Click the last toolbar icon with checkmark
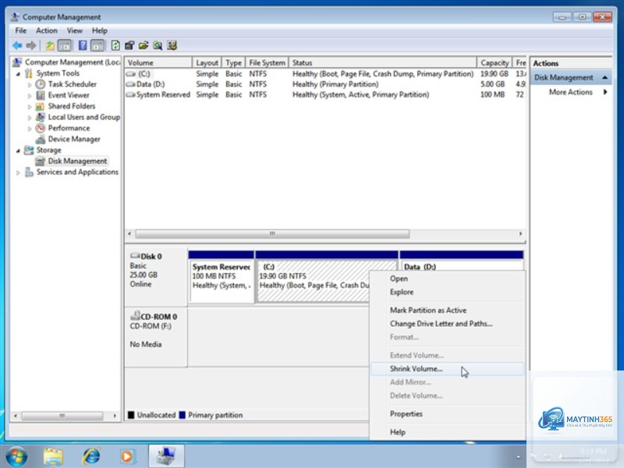This screenshot has width=624, height=468. point(172,45)
